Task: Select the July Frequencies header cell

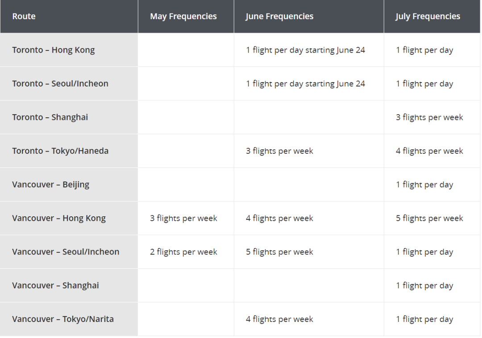Action: point(432,16)
